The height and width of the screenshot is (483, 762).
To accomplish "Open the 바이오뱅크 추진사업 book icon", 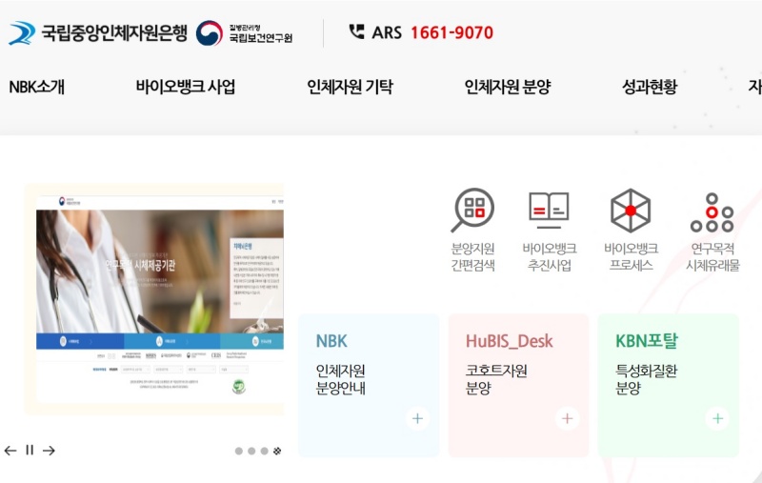I will pyautogui.click(x=549, y=211).
